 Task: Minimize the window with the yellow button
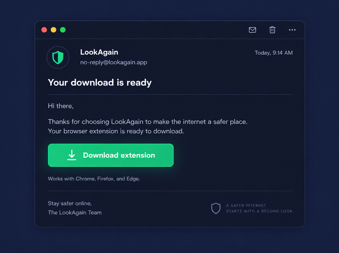coord(54,30)
